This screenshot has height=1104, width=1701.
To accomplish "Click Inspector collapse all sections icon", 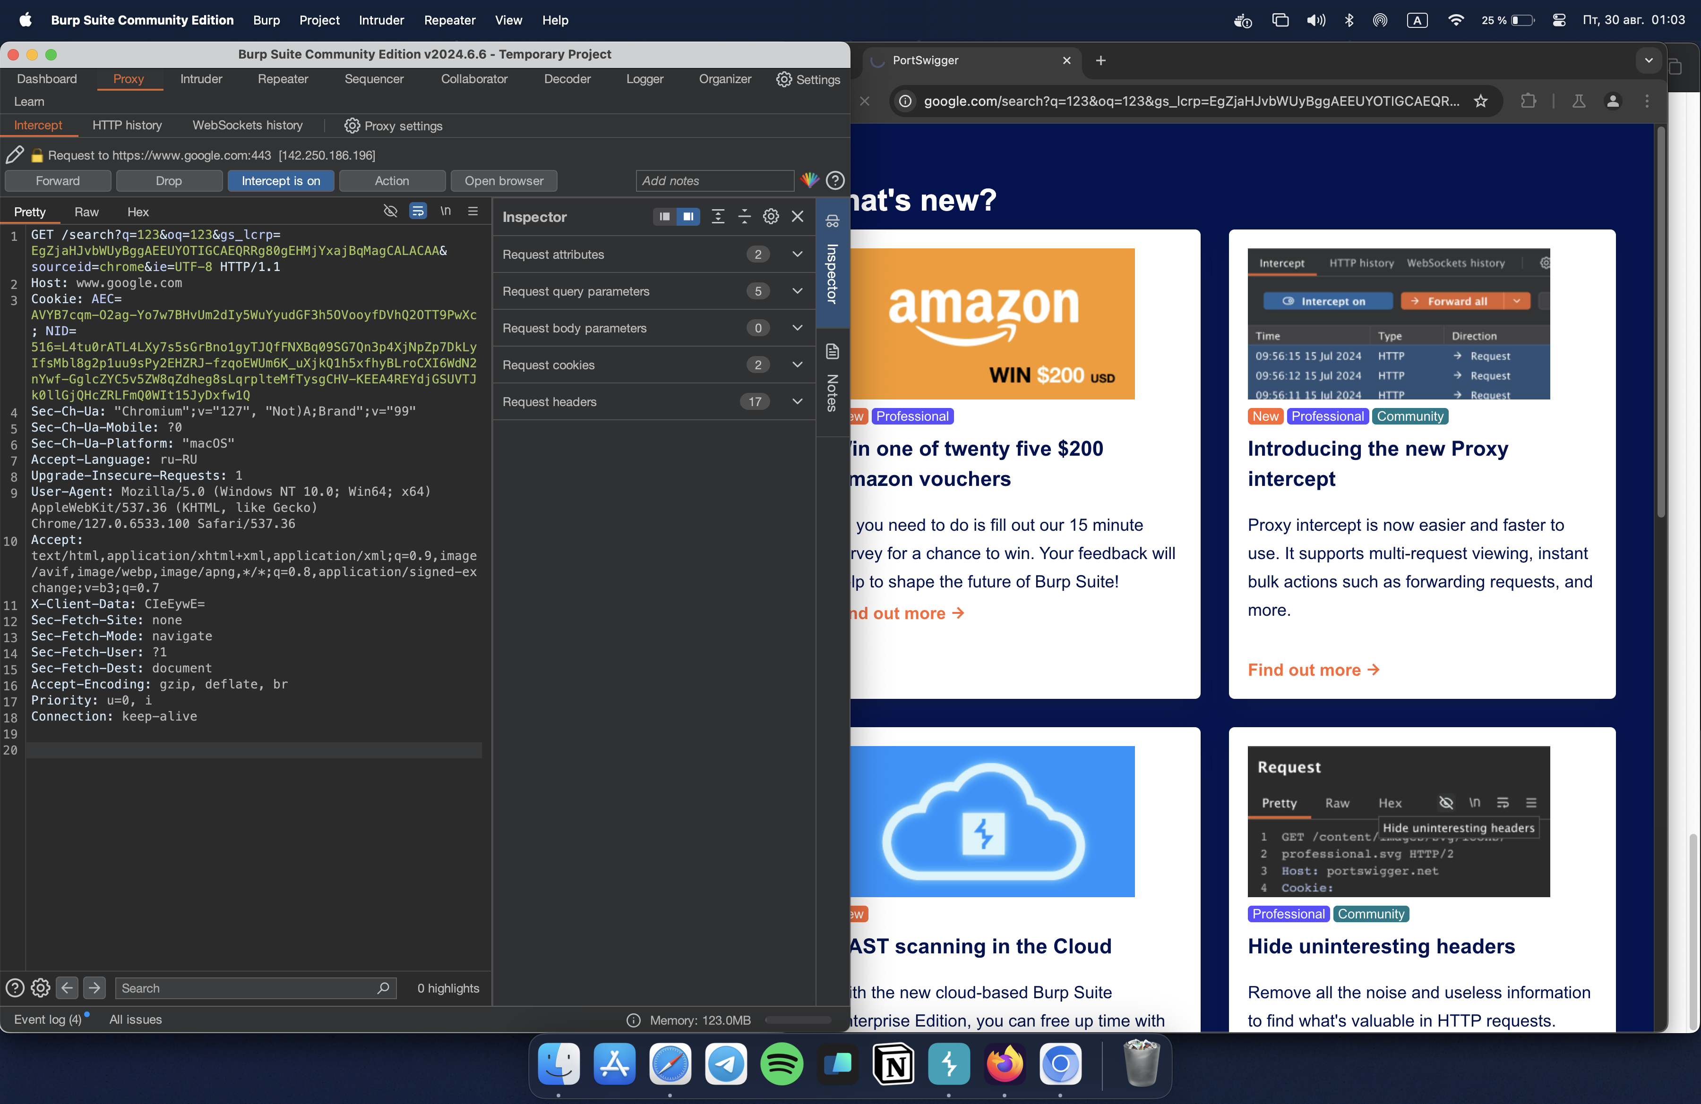I will click(x=744, y=216).
